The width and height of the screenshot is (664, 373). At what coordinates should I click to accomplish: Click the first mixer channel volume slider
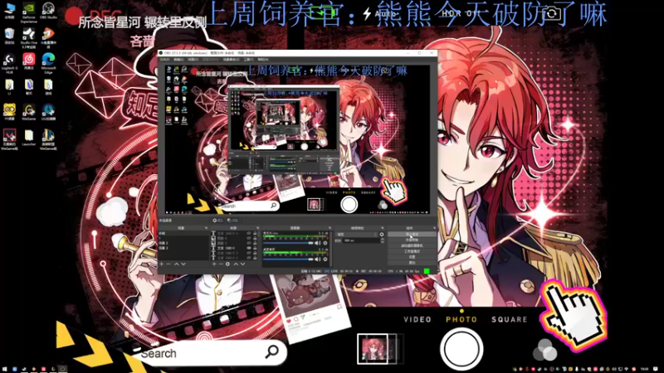pos(288,243)
